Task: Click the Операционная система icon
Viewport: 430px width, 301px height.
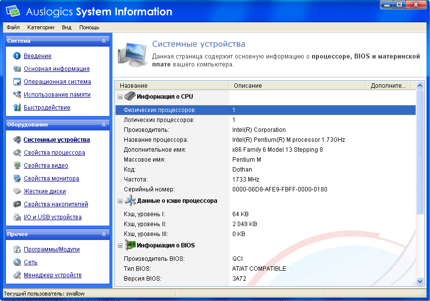Action: coord(17,81)
